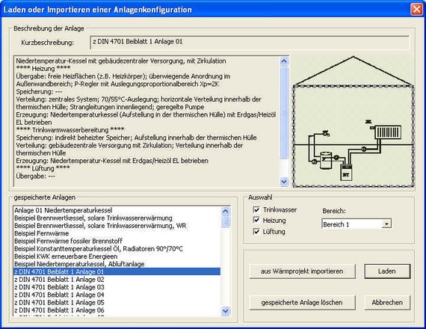Disable the Lüftung checkbox
Viewport: 426px width, 329px height.
tap(256, 231)
